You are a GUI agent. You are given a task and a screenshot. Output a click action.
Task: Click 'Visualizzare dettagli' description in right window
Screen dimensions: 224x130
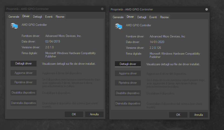173,64
